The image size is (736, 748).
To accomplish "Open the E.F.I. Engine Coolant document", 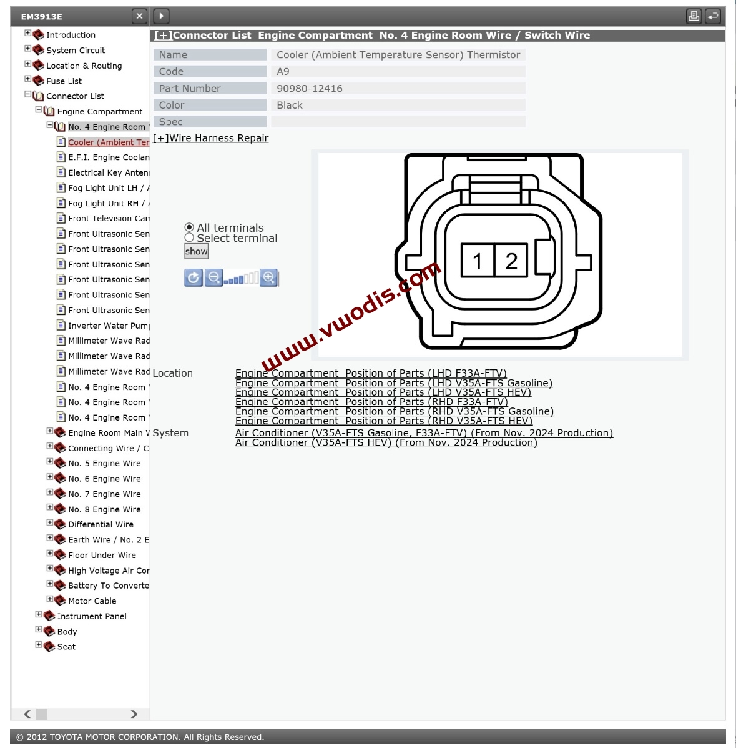I will 108,157.
